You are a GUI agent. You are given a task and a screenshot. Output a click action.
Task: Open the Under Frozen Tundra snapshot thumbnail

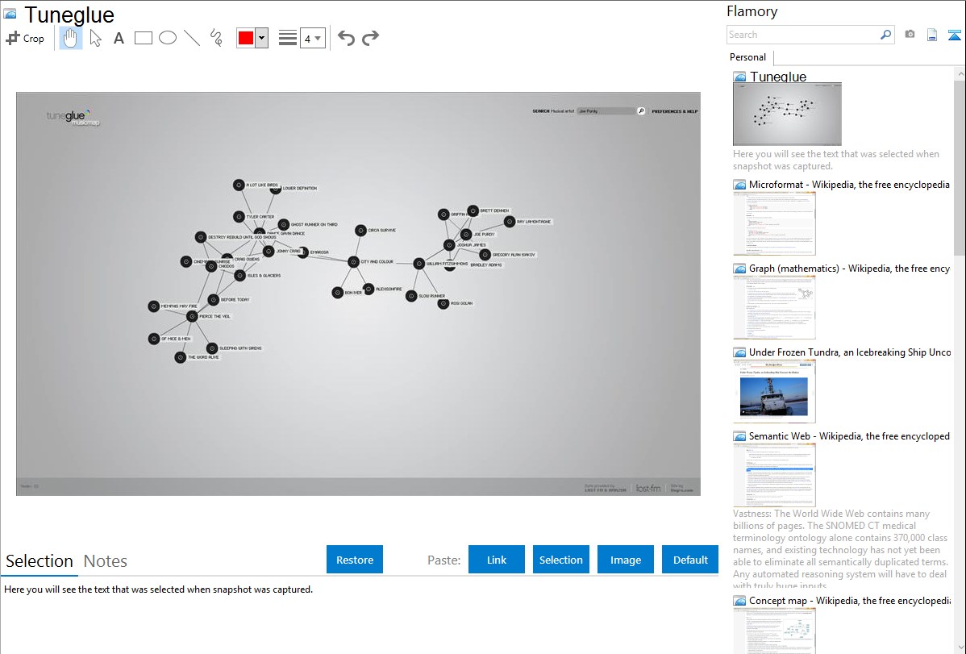[x=774, y=391]
